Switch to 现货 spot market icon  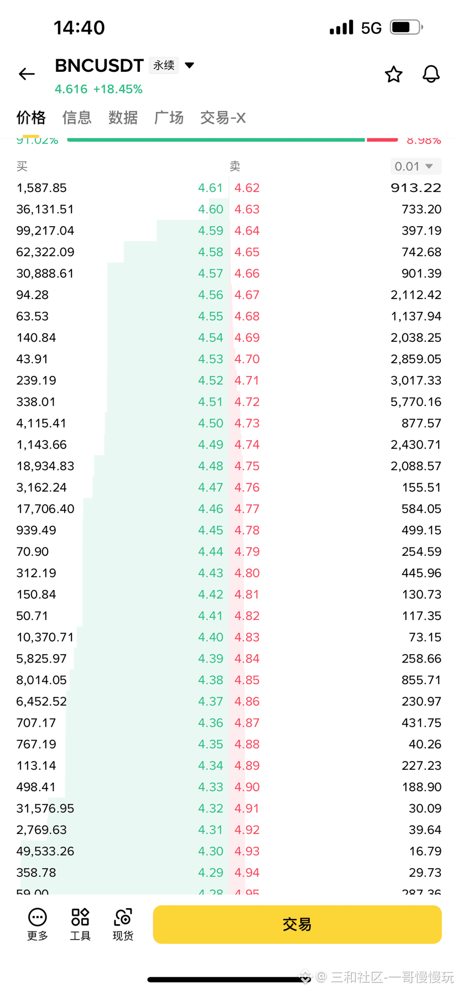(x=123, y=924)
